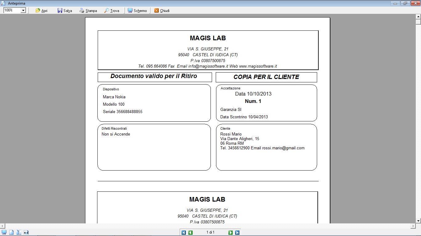Screen dimensions: 421x236
Task: Go to the last page
Action: tap(237, 233)
